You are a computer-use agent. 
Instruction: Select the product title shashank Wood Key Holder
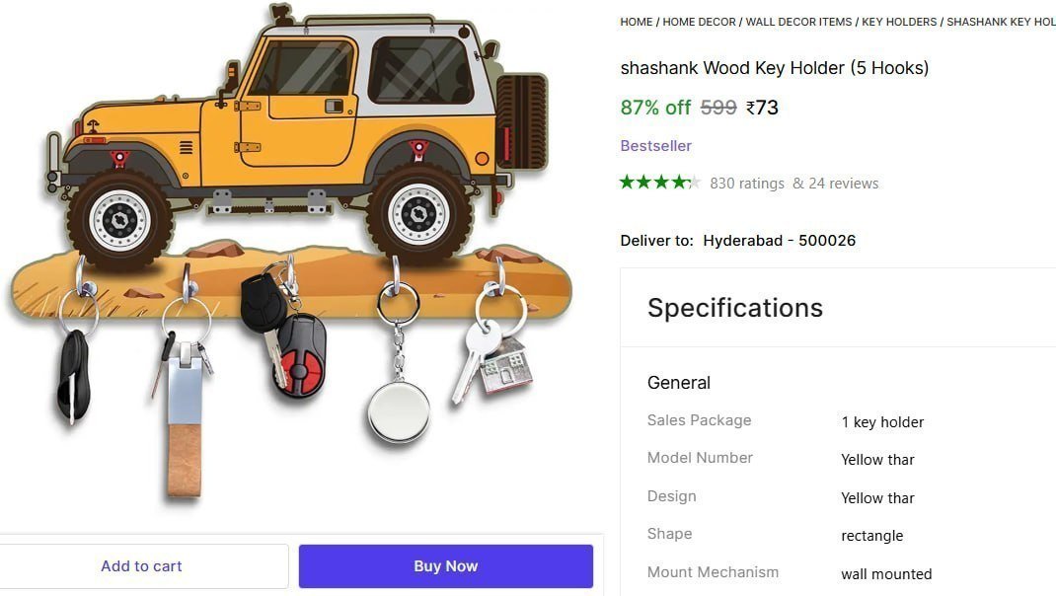coord(775,68)
